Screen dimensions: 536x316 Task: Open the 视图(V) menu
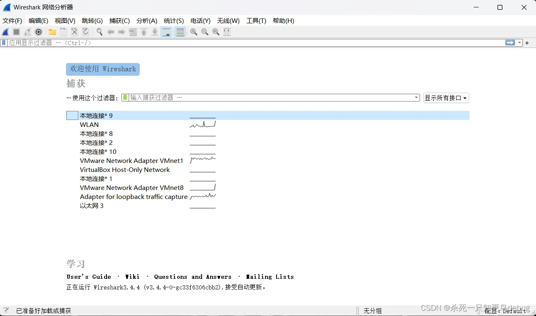point(65,21)
